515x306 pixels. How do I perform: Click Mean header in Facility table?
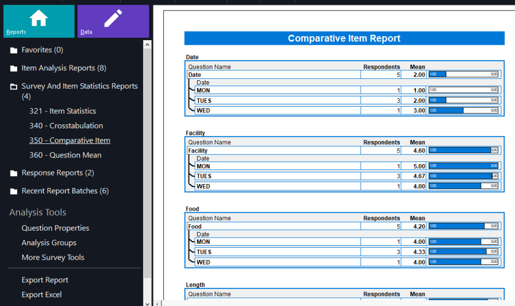417,142
